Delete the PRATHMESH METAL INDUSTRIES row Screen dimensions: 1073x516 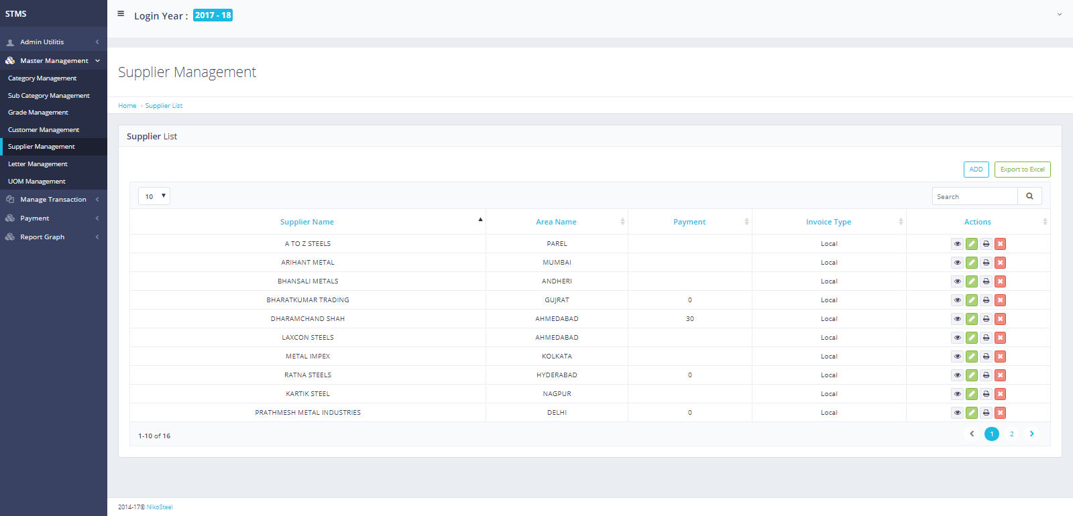point(1000,413)
